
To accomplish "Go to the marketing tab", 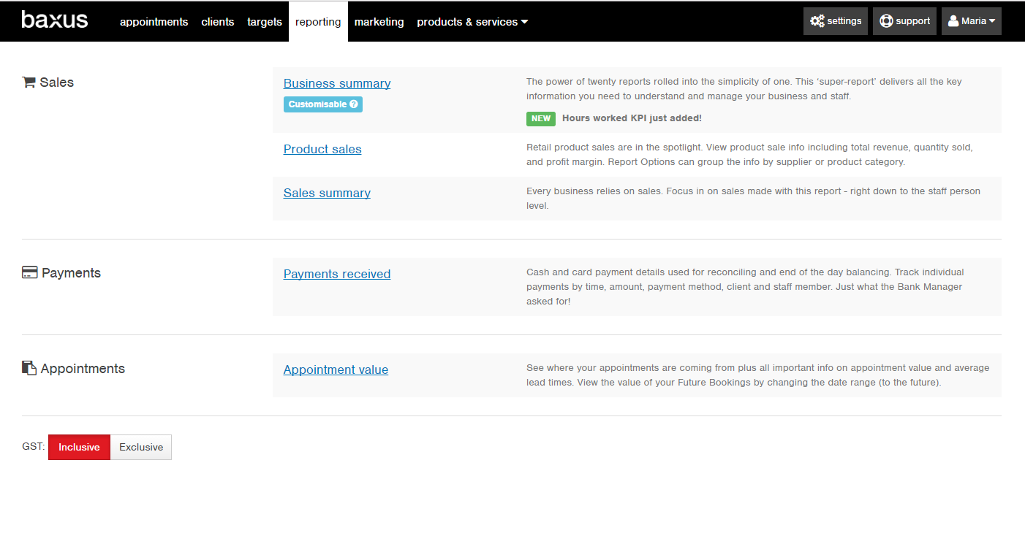I will tap(379, 21).
